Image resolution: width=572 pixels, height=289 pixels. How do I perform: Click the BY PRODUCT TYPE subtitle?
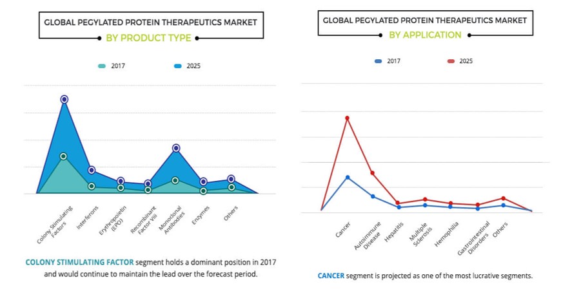pos(148,38)
